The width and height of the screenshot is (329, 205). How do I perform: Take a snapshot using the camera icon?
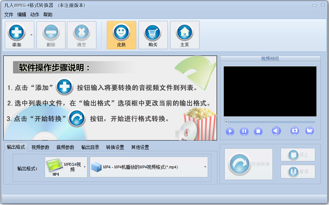pyautogui.click(x=295, y=131)
